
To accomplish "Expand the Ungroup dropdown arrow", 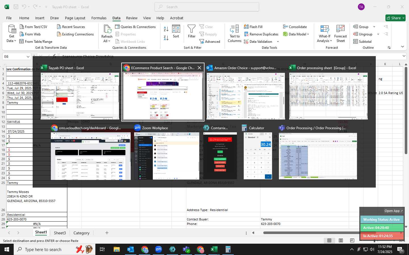I will click(x=378, y=34).
